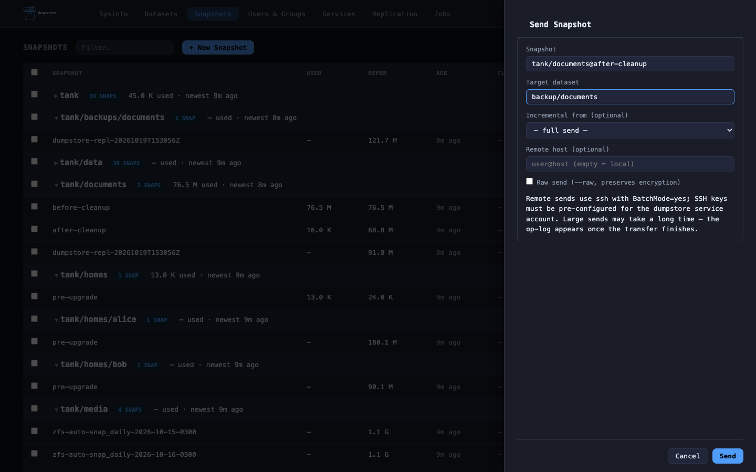Open the Replication tab
This screenshot has width=756, height=472.
tap(395, 14)
